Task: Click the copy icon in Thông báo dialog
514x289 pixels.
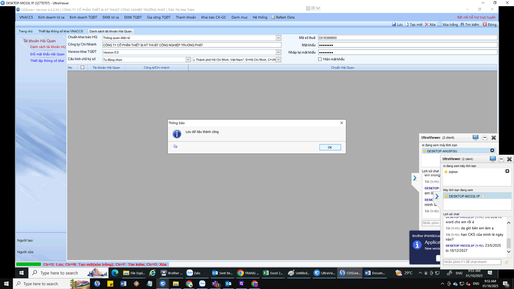Action: click(175, 146)
